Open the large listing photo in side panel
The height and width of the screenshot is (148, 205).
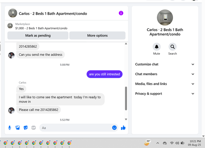(x=165, y=18)
